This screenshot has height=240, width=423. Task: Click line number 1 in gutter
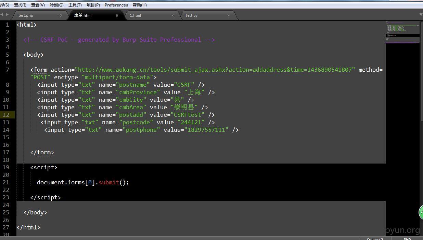tap(8, 25)
